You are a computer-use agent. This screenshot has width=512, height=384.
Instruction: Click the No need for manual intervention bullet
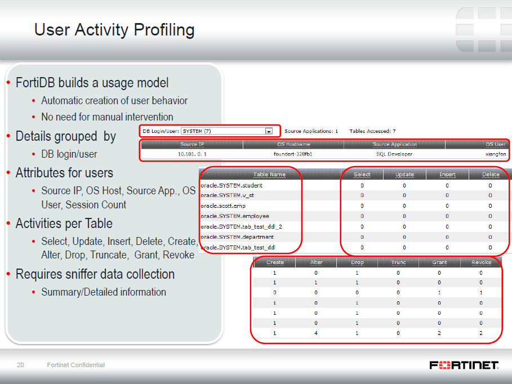(107, 117)
